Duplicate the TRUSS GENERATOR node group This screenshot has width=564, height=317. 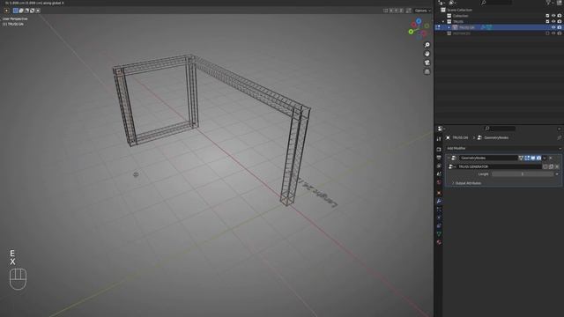coord(551,166)
